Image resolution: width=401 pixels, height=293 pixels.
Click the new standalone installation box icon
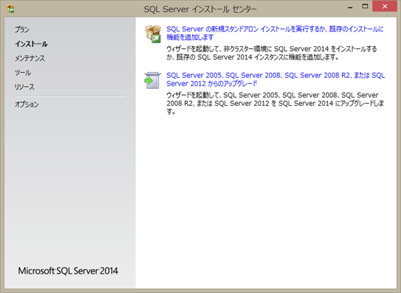(153, 33)
